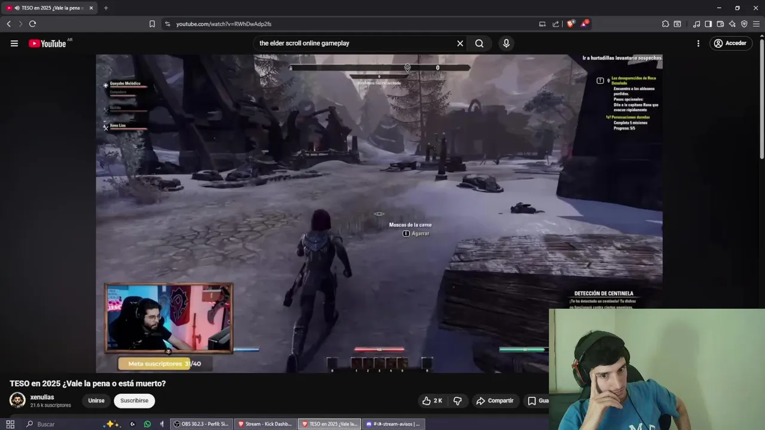Open Brave Rewards triangle icon
Screen dimensions: 765x430
[585, 24]
